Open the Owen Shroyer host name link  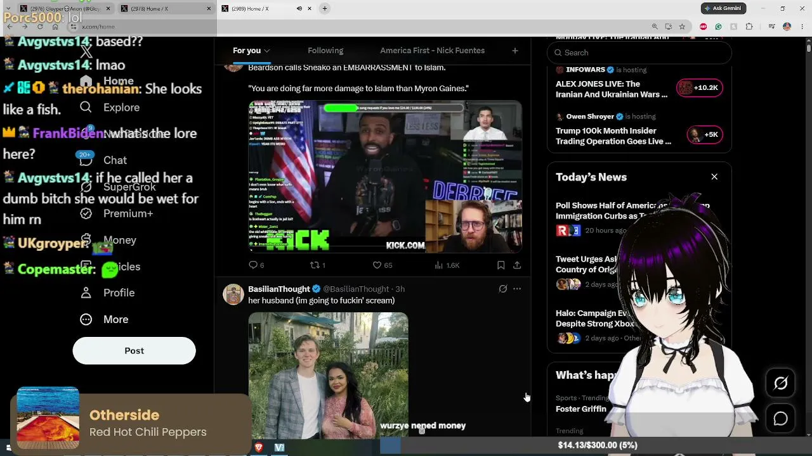pos(590,117)
